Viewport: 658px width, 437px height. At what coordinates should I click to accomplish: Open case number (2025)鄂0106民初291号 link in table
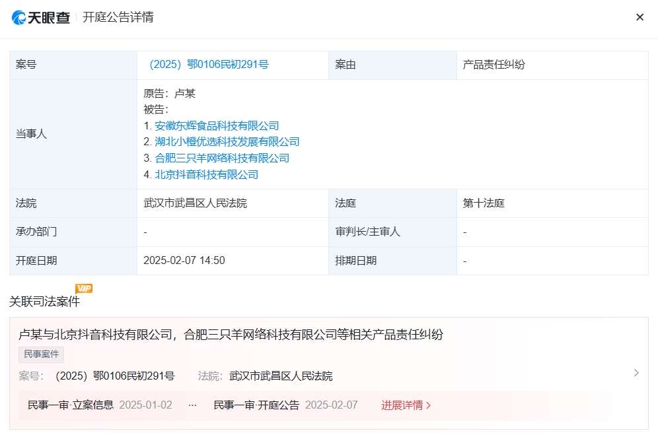(x=209, y=65)
